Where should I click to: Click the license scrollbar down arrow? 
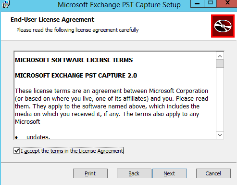[220, 135]
